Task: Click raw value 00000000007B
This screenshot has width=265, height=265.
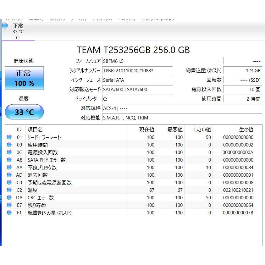Action: coord(238,213)
